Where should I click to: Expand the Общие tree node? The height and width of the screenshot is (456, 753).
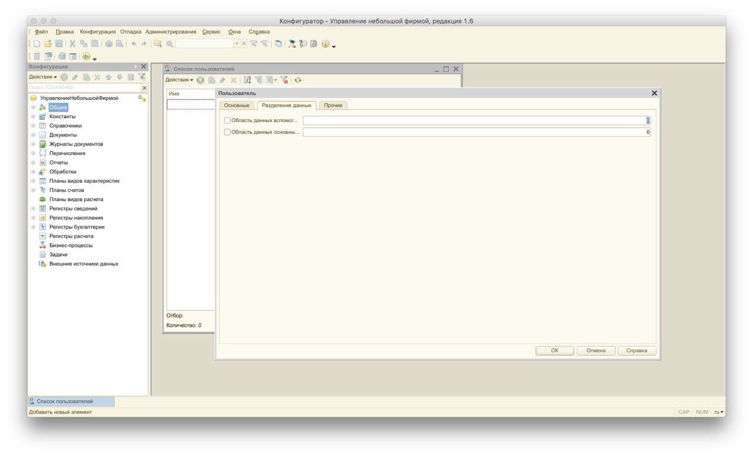point(34,108)
